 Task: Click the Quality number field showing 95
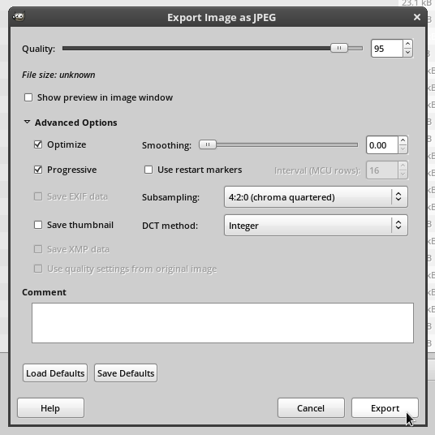pos(387,49)
